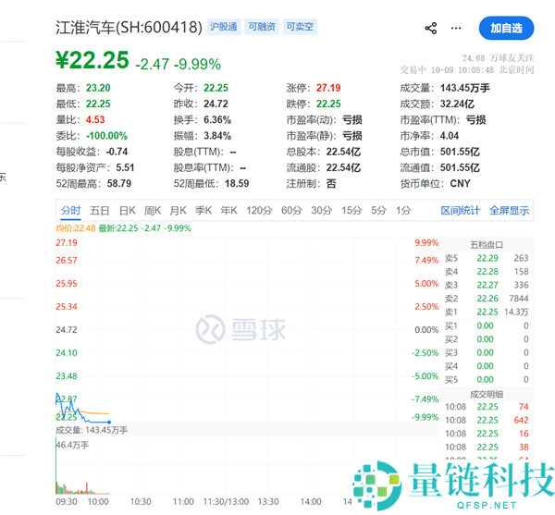Click the 量比 value 4.53
The width and height of the screenshot is (555, 515).
(95, 119)
